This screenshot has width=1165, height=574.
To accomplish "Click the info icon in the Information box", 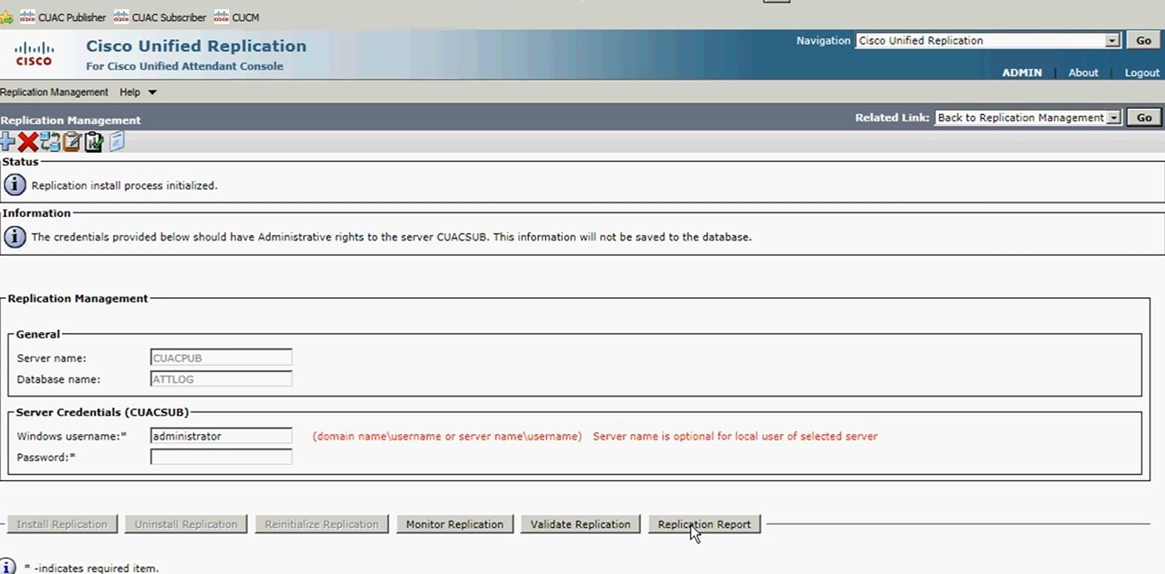I will coord(15,236).
